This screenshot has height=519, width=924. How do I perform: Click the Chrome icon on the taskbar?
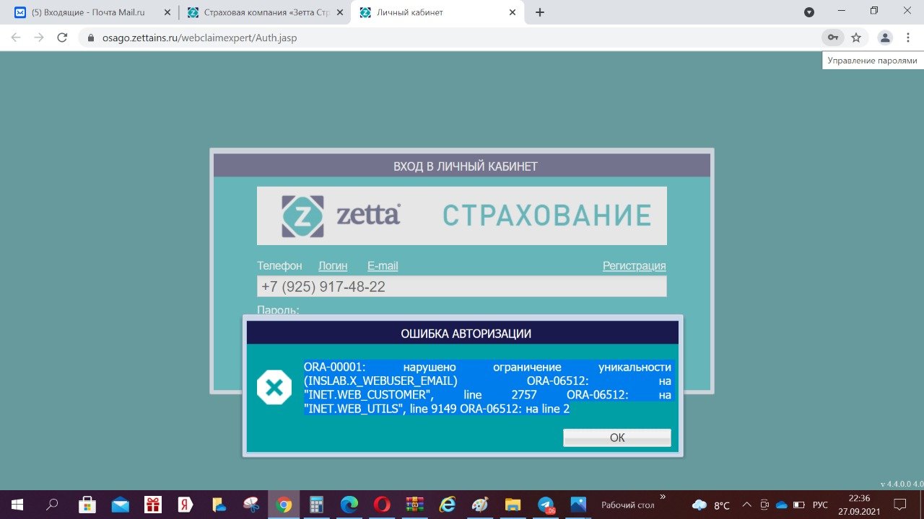click(284, 505)
